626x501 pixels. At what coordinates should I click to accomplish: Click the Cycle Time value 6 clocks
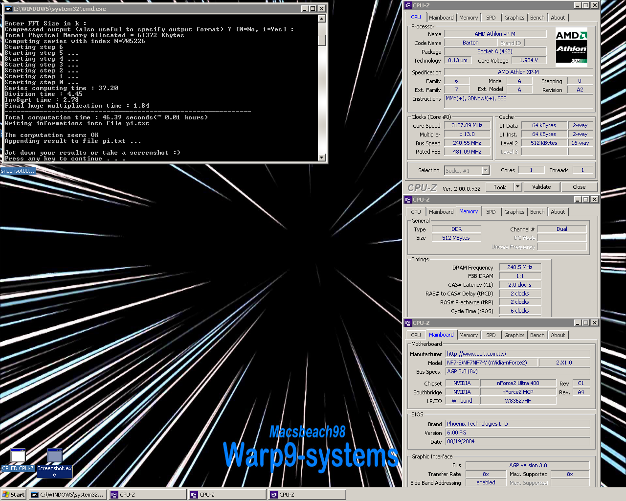[x=520, y=311]
